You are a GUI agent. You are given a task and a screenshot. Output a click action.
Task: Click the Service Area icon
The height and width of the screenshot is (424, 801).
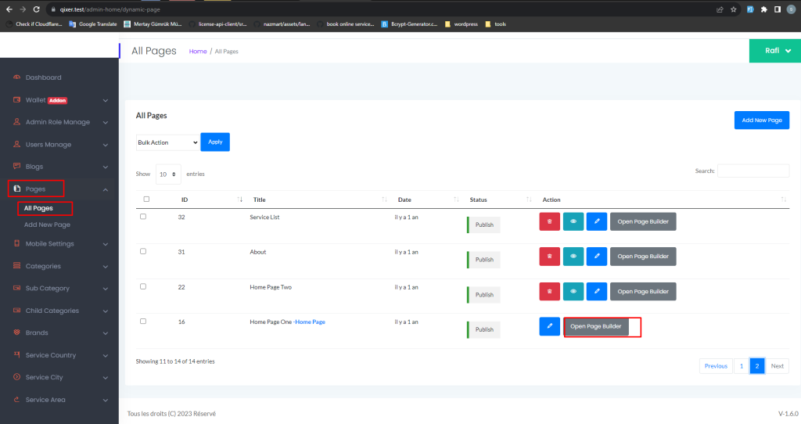pyautogui.click(x=17, y=400)
